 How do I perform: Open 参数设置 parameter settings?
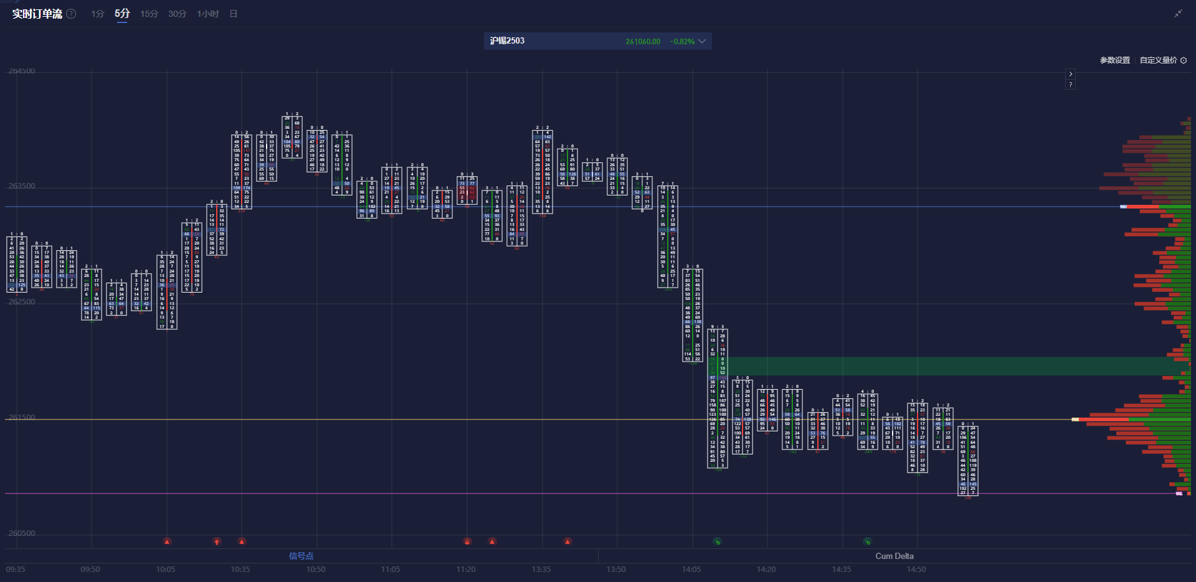[x=1114, y=60]
